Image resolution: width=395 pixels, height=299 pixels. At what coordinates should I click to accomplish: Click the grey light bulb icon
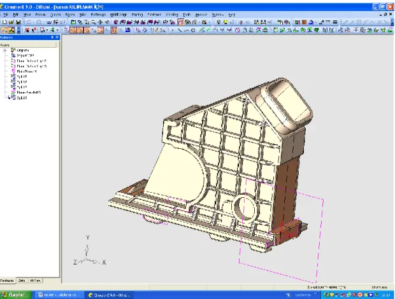(219, 22)
